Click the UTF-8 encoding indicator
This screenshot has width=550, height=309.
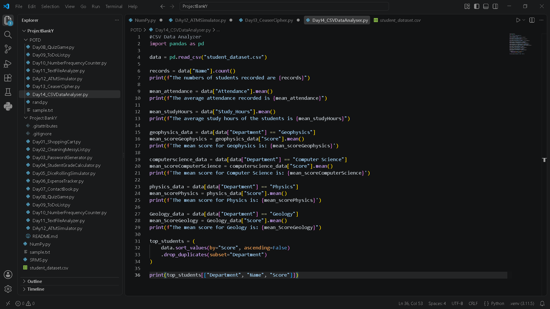pyautogui.click(x=457, y=303)
